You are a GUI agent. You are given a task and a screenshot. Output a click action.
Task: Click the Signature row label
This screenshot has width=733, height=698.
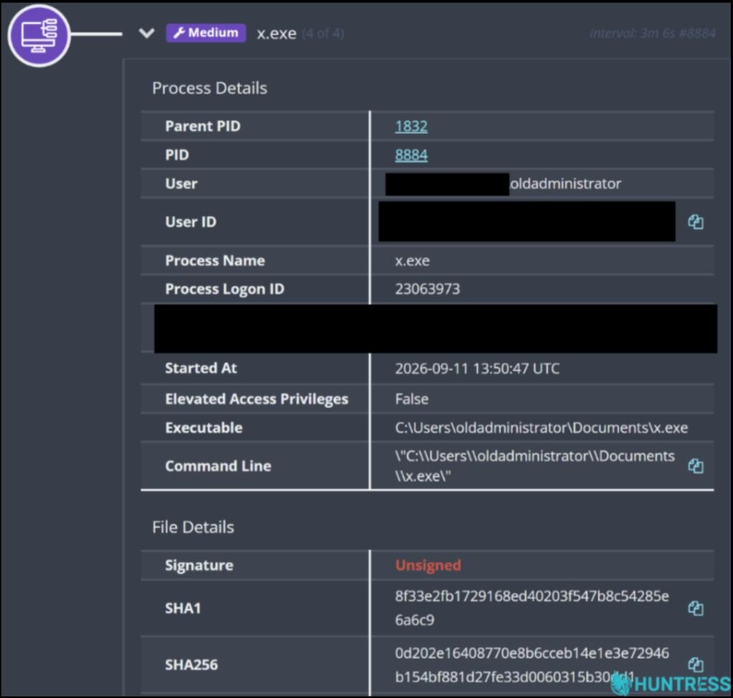[x=199, y=565]
